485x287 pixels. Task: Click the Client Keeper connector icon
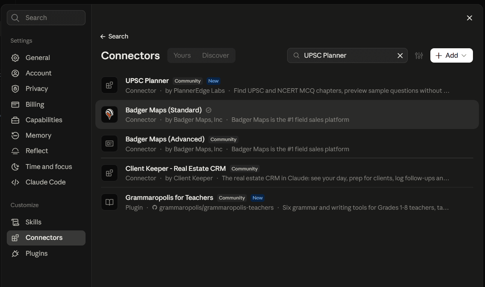110,173
